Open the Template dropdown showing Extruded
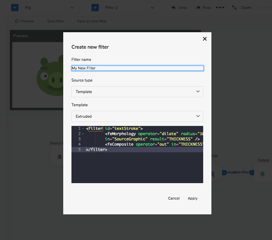 coord(137,116)
